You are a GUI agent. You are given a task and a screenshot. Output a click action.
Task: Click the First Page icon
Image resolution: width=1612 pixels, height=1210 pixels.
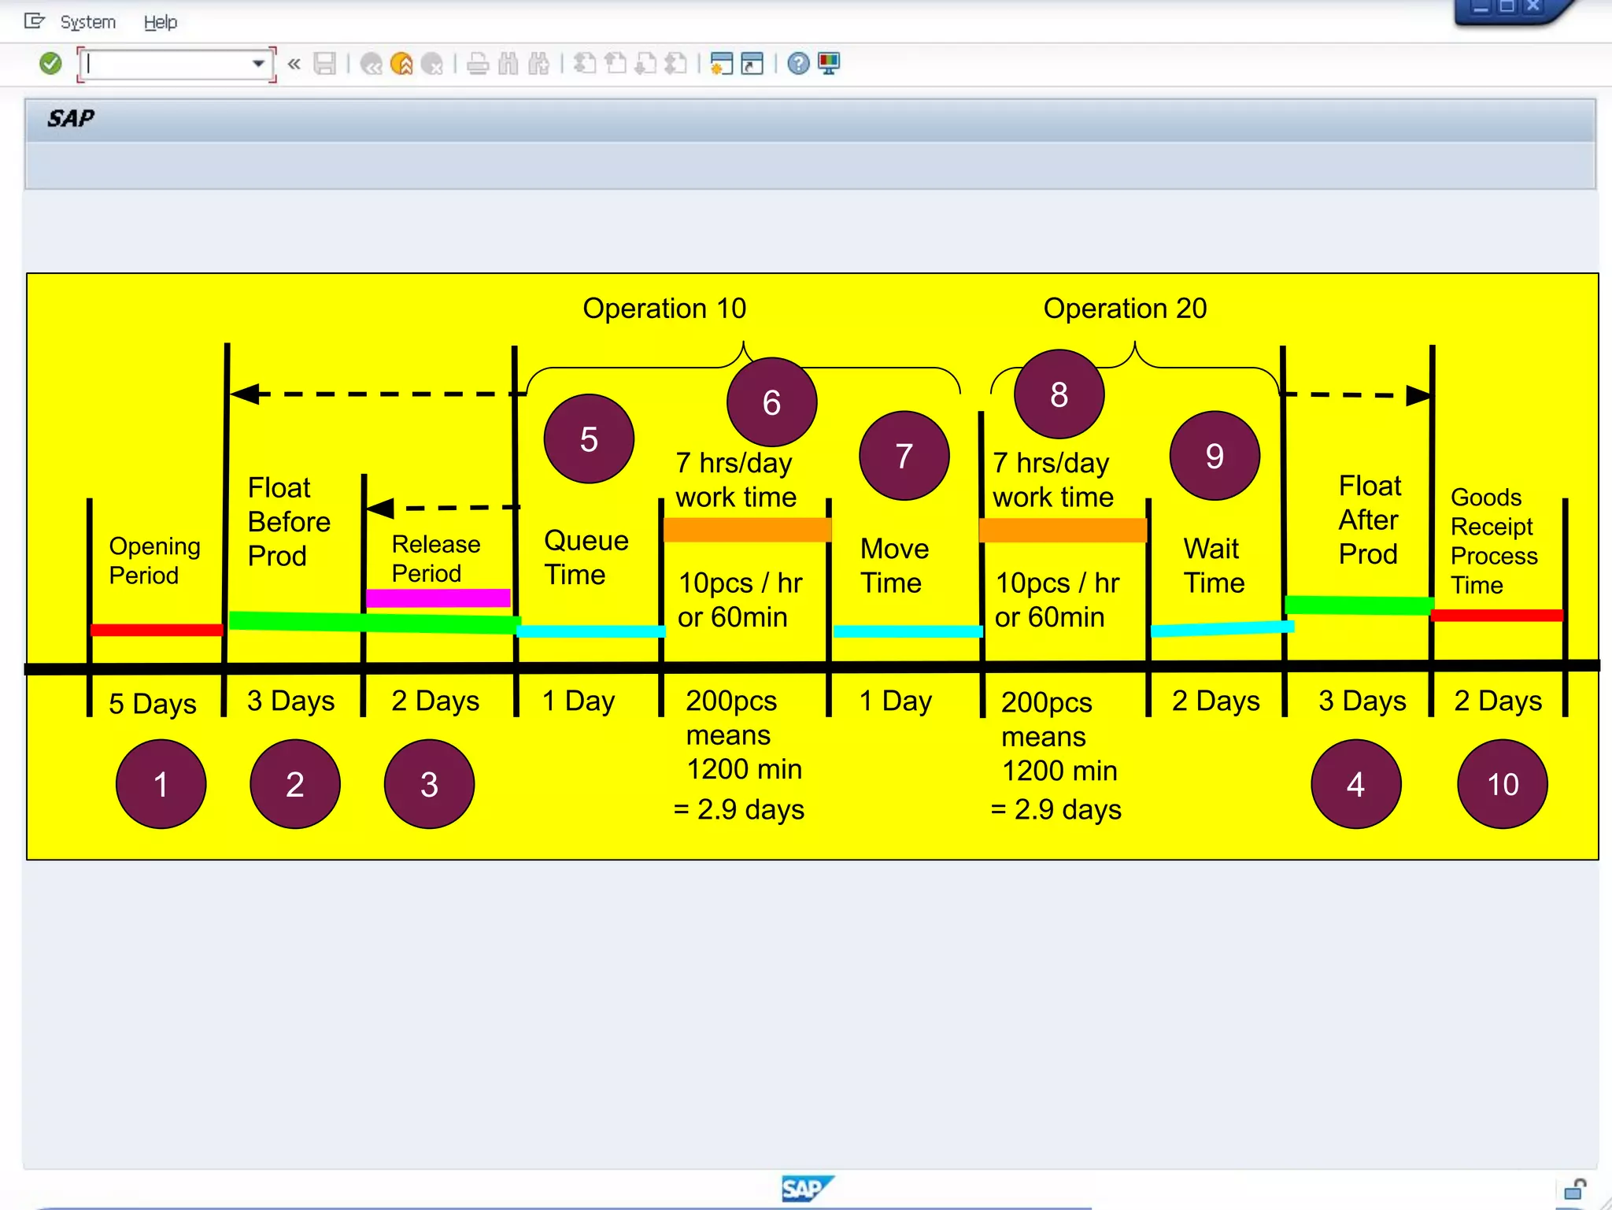(x=585, y=64)
